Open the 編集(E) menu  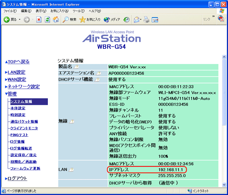[26, 11]
